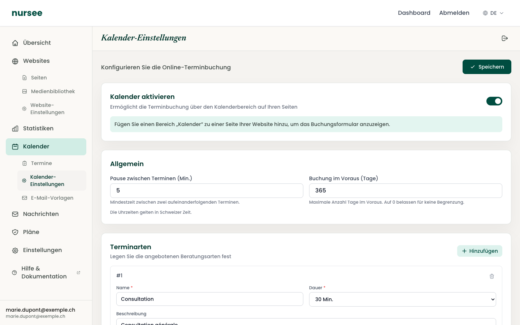The width and height of the screenshot is (520, 325).
Task: Delete Terminart #1 with trash icon
Action: (492, 276)
